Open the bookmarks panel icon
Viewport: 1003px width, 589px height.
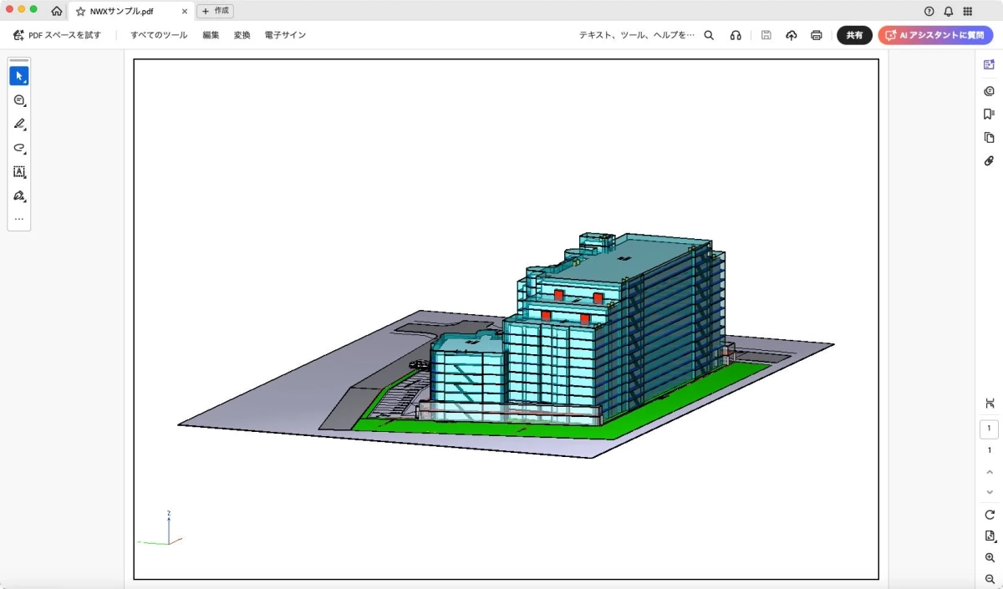tap(990, 114)
